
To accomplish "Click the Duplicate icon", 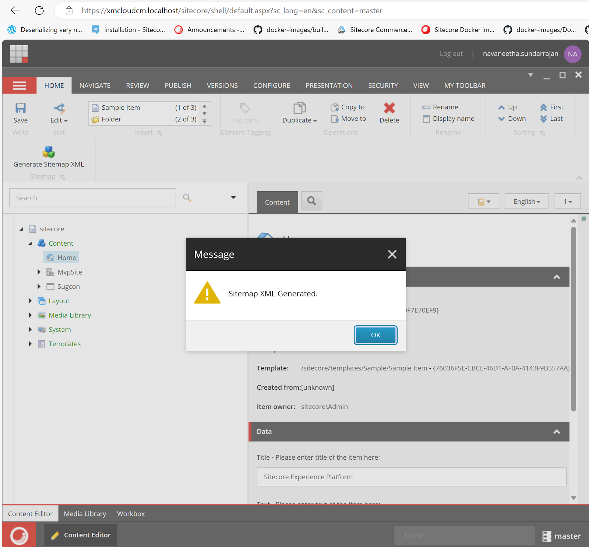I will [x=299, y=108].
